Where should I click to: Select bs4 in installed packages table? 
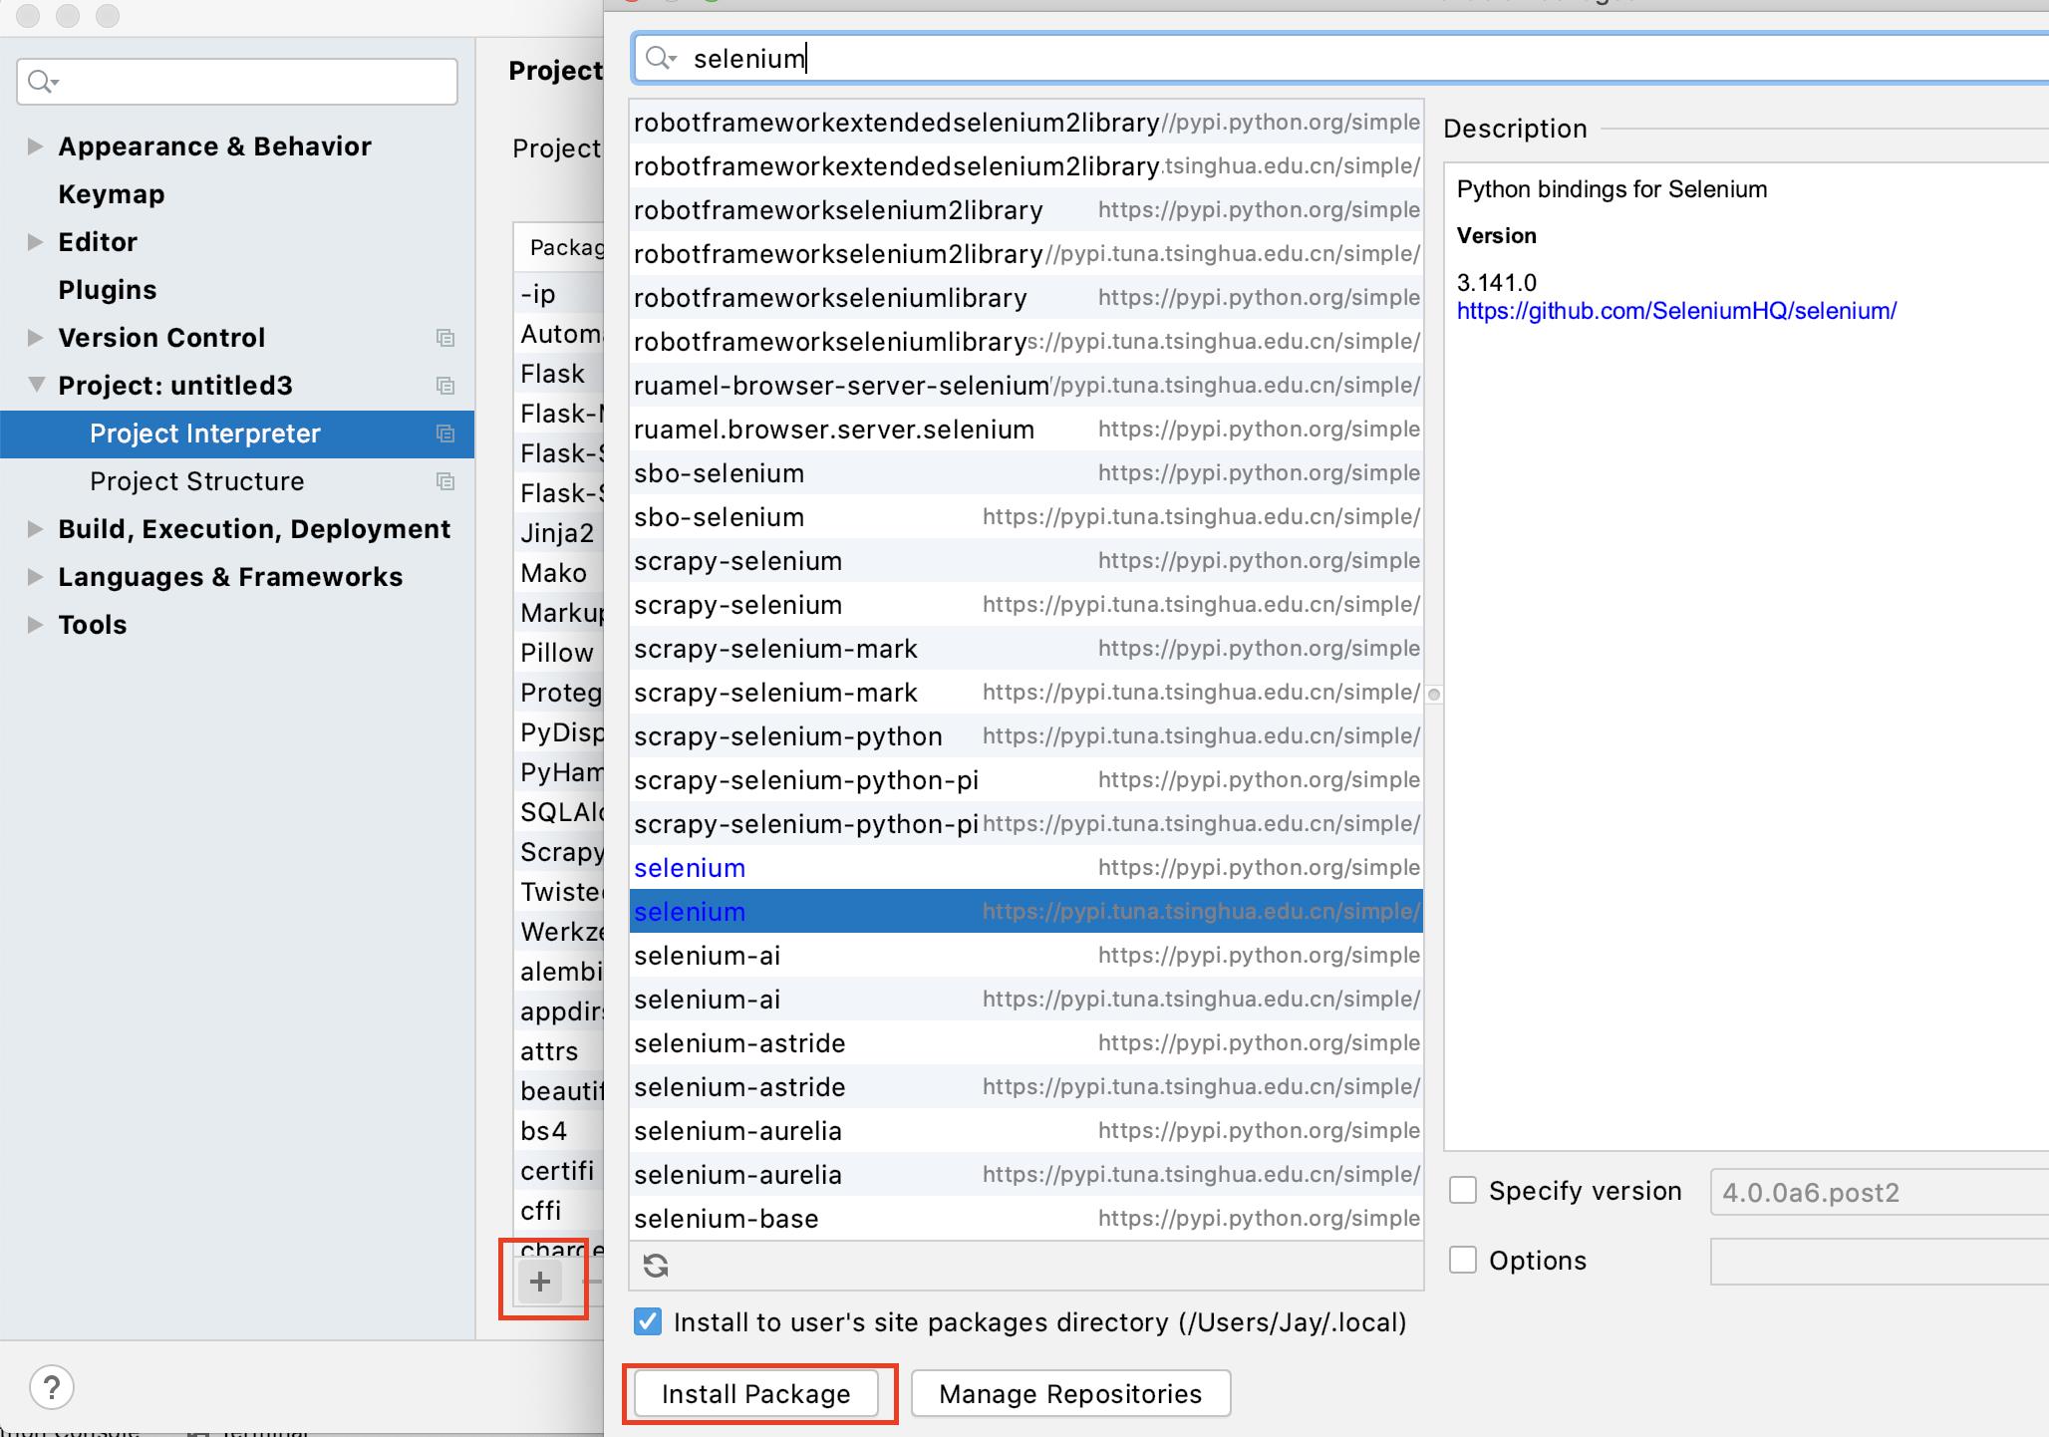click(x=559, y=1131)
